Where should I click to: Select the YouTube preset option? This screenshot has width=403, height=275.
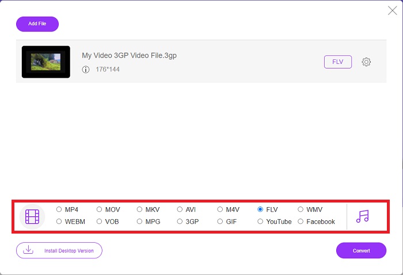(260, 221)
